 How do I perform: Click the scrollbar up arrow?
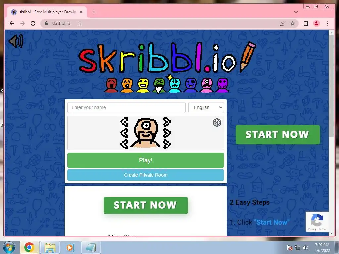[x=331, y=33]
